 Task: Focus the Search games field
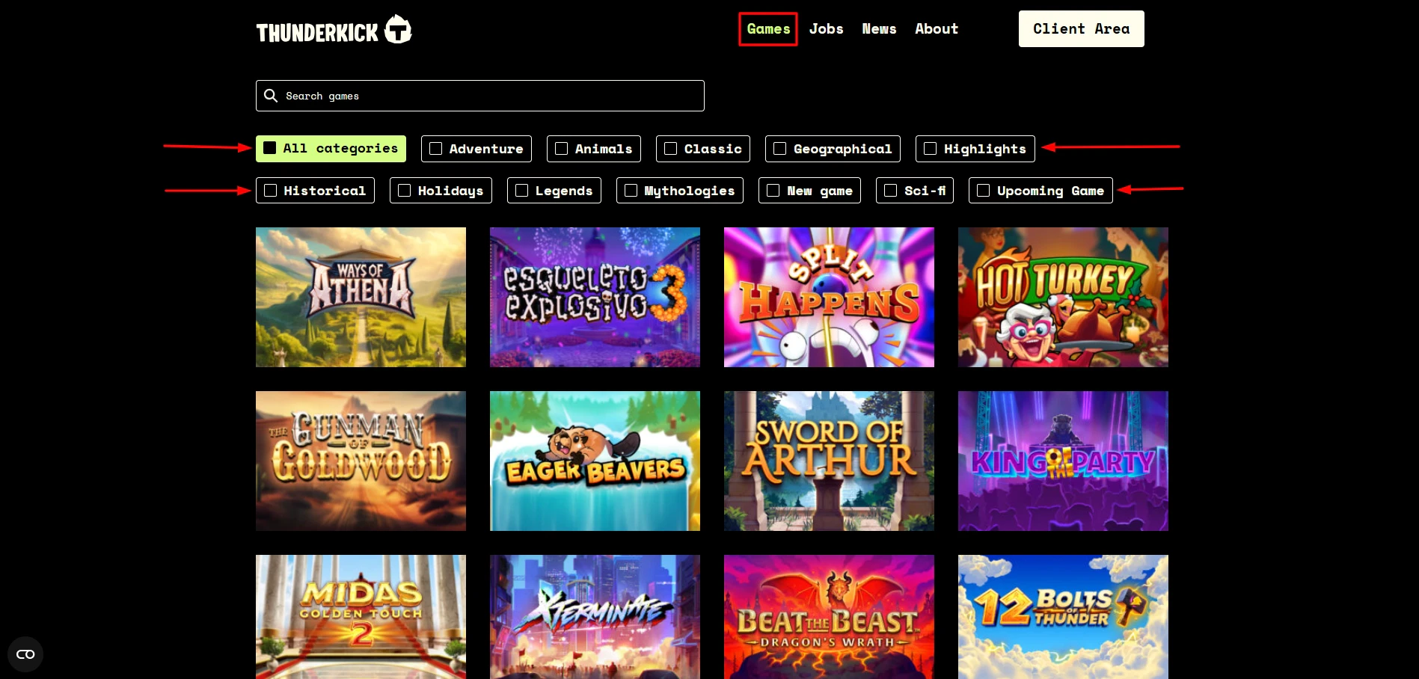tap(480, 96)
